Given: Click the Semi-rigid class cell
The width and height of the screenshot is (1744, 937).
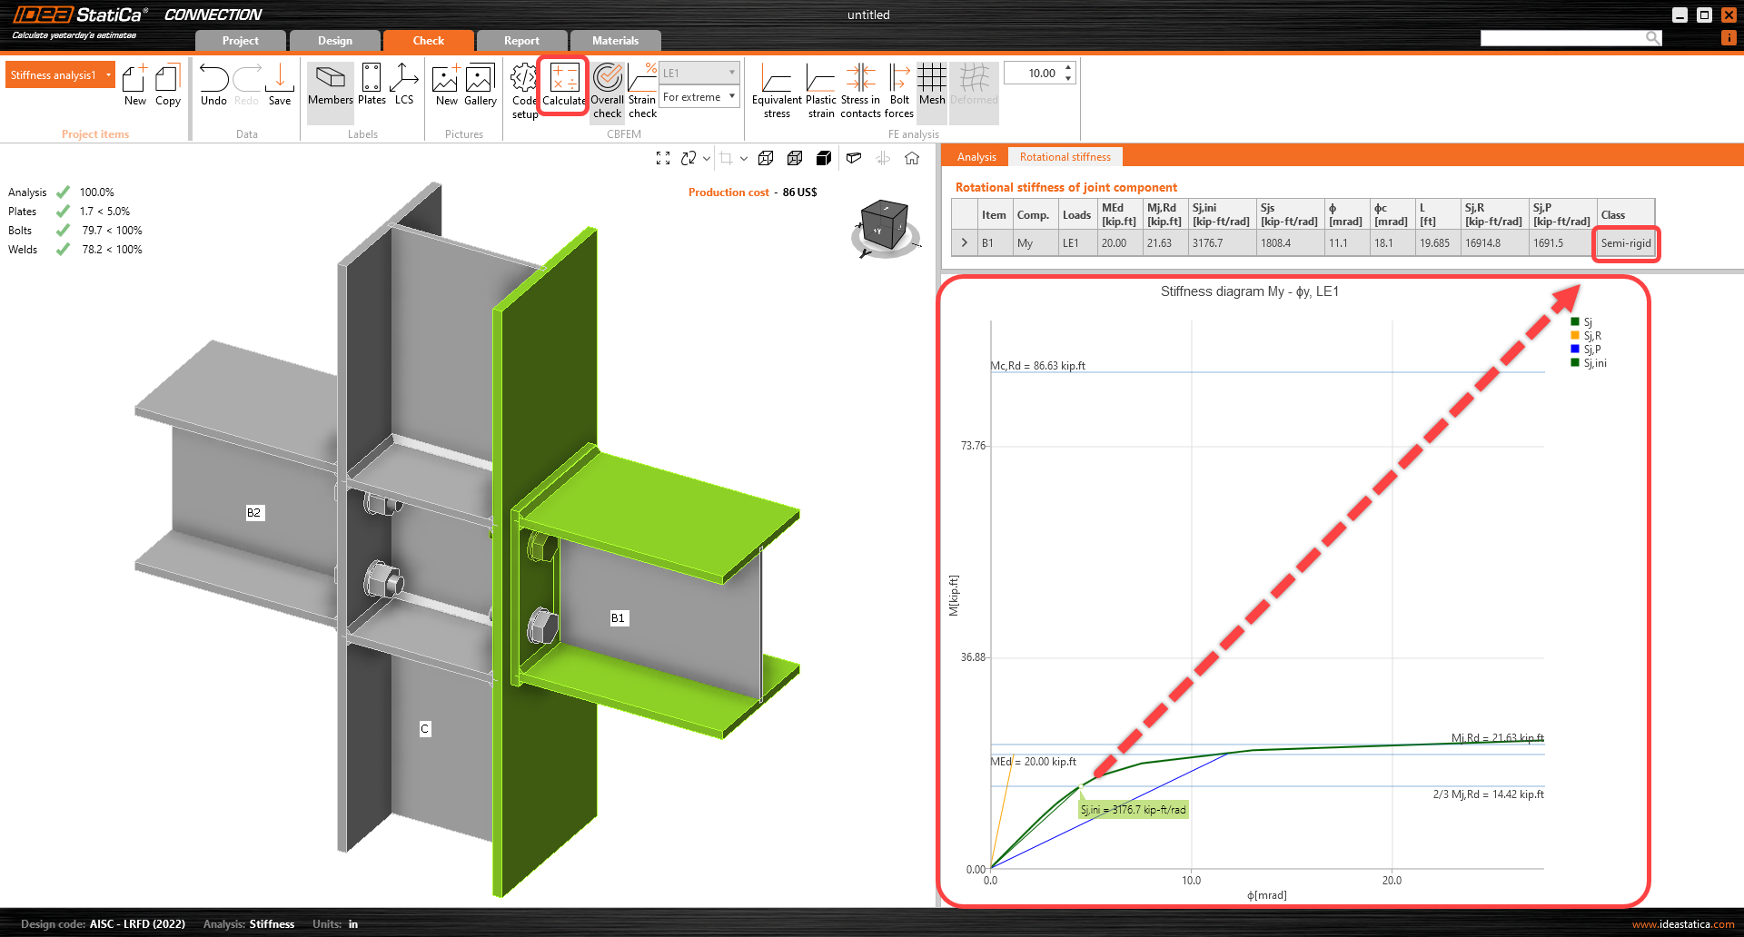Looking at the screenshot, I should [1625, 243].
